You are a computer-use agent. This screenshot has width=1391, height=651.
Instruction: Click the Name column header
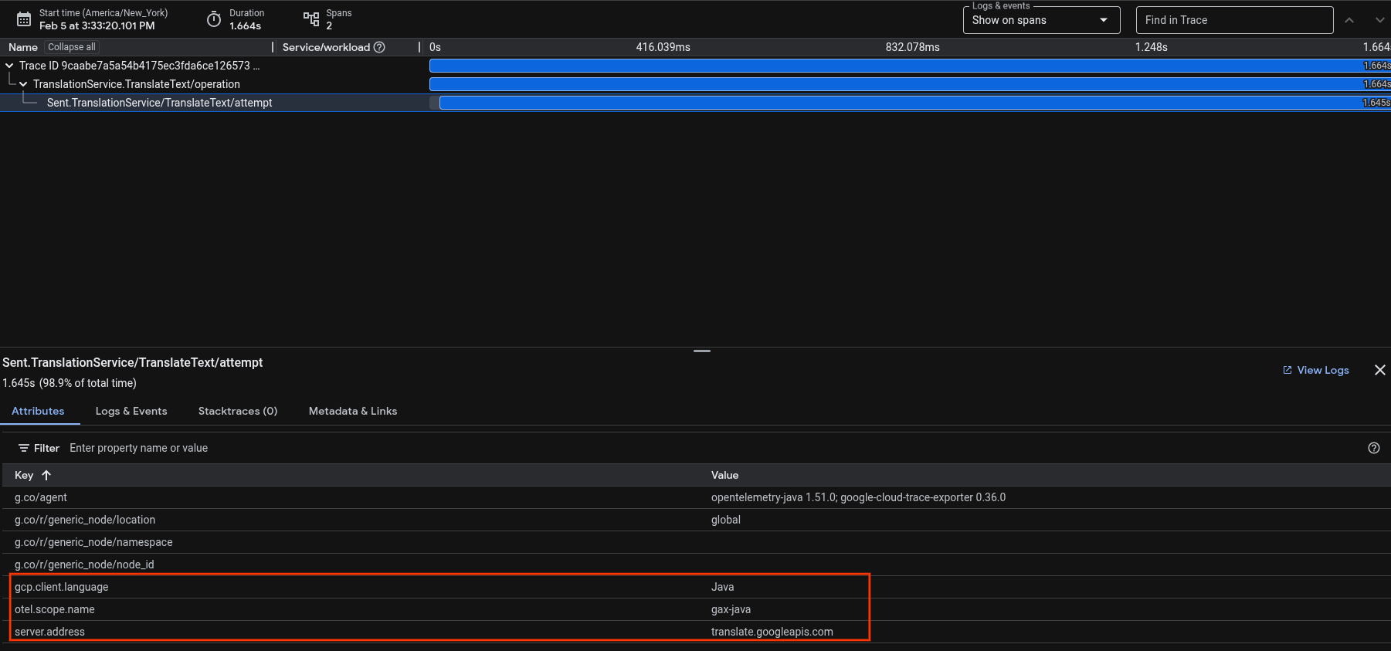23,47
